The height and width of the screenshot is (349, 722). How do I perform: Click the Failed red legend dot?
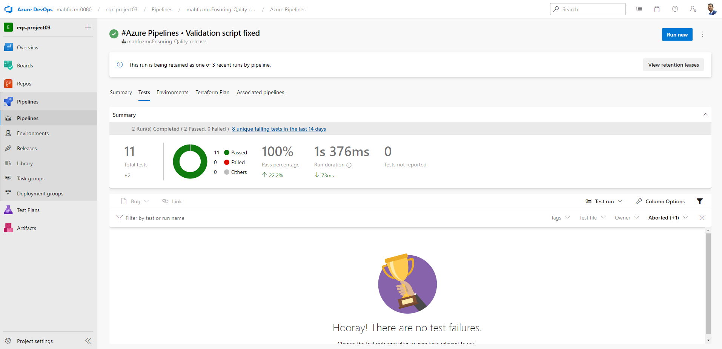227,162
